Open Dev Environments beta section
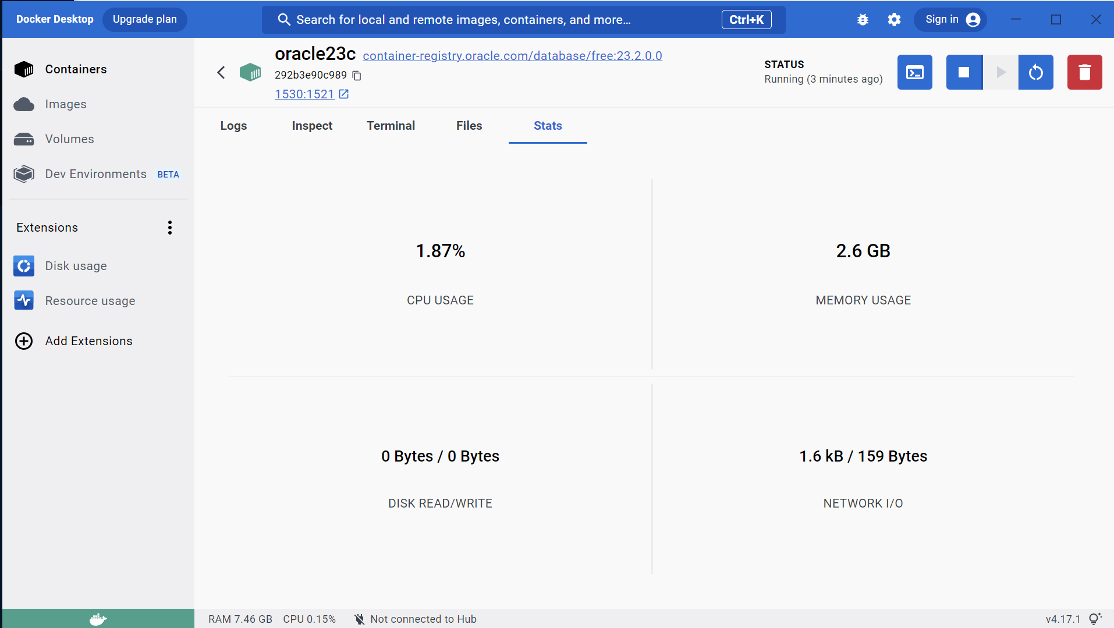This screenshot has height=628, width=1114. click(x=96, y=174)
